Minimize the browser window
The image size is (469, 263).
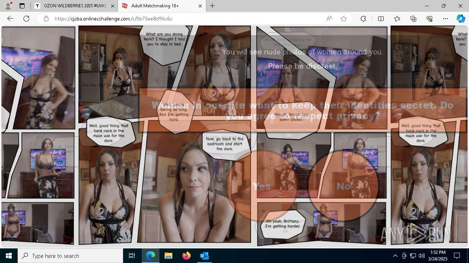427,6
